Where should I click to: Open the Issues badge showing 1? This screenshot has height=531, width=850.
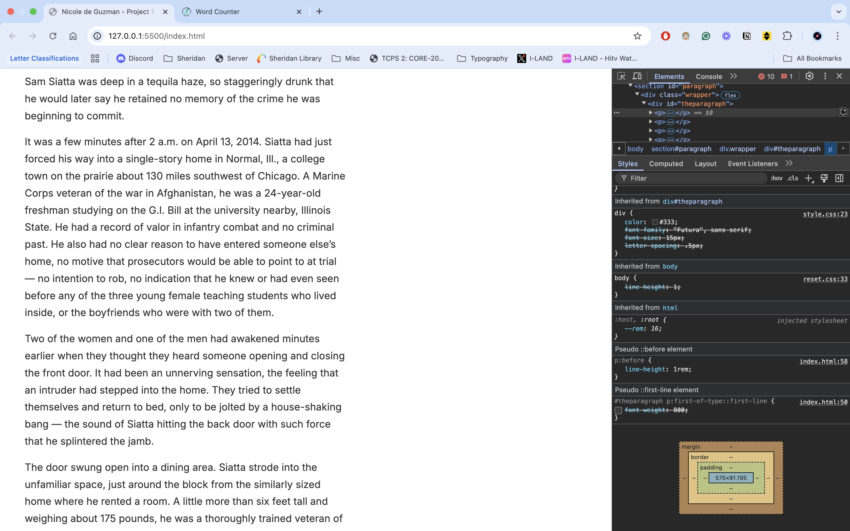[786, 76]
